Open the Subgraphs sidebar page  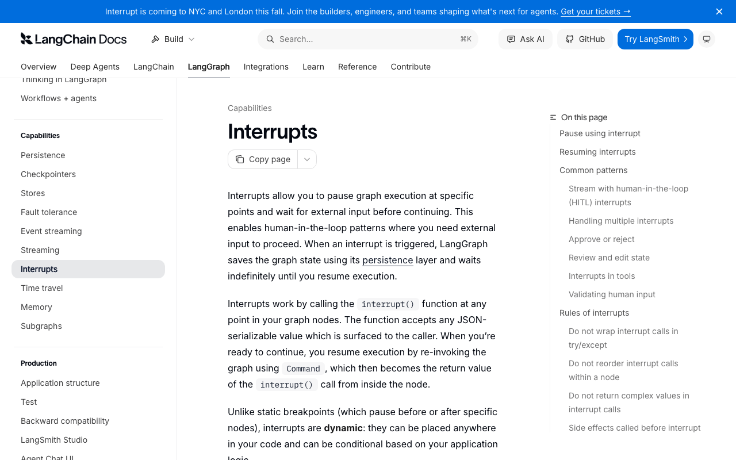pos(88,326)
